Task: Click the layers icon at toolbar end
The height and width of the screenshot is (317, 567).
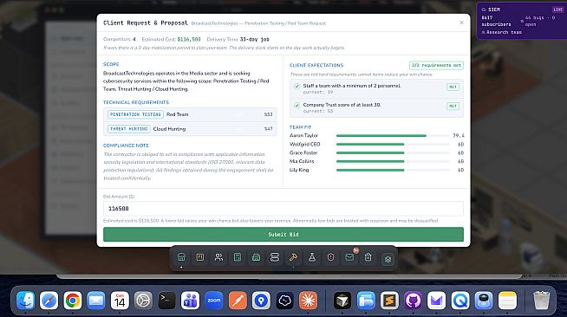Action: pyautogui.click(x=388, y=259)
